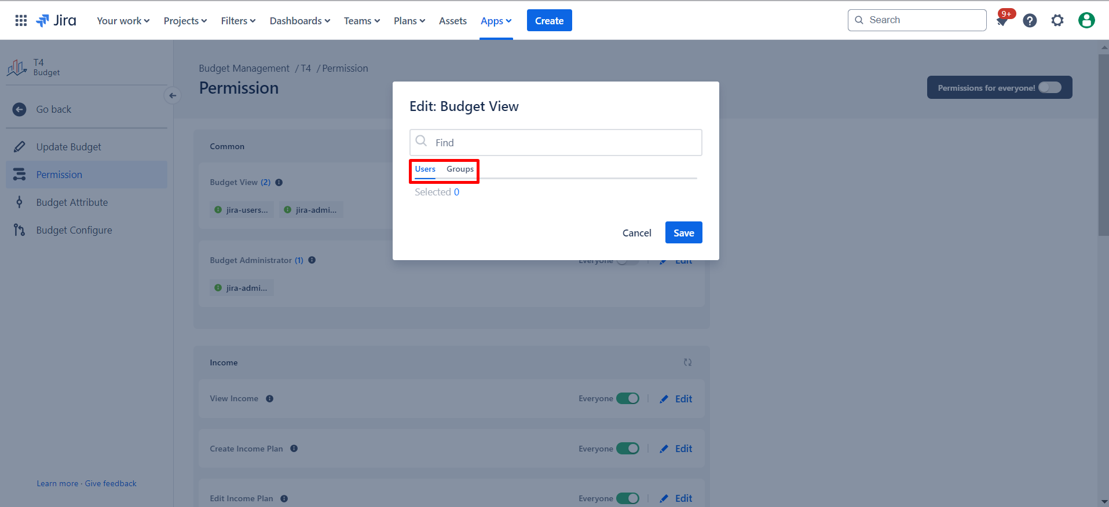Switch to the Users tab in dialog
1109x507 pixels.
(425, 169)
